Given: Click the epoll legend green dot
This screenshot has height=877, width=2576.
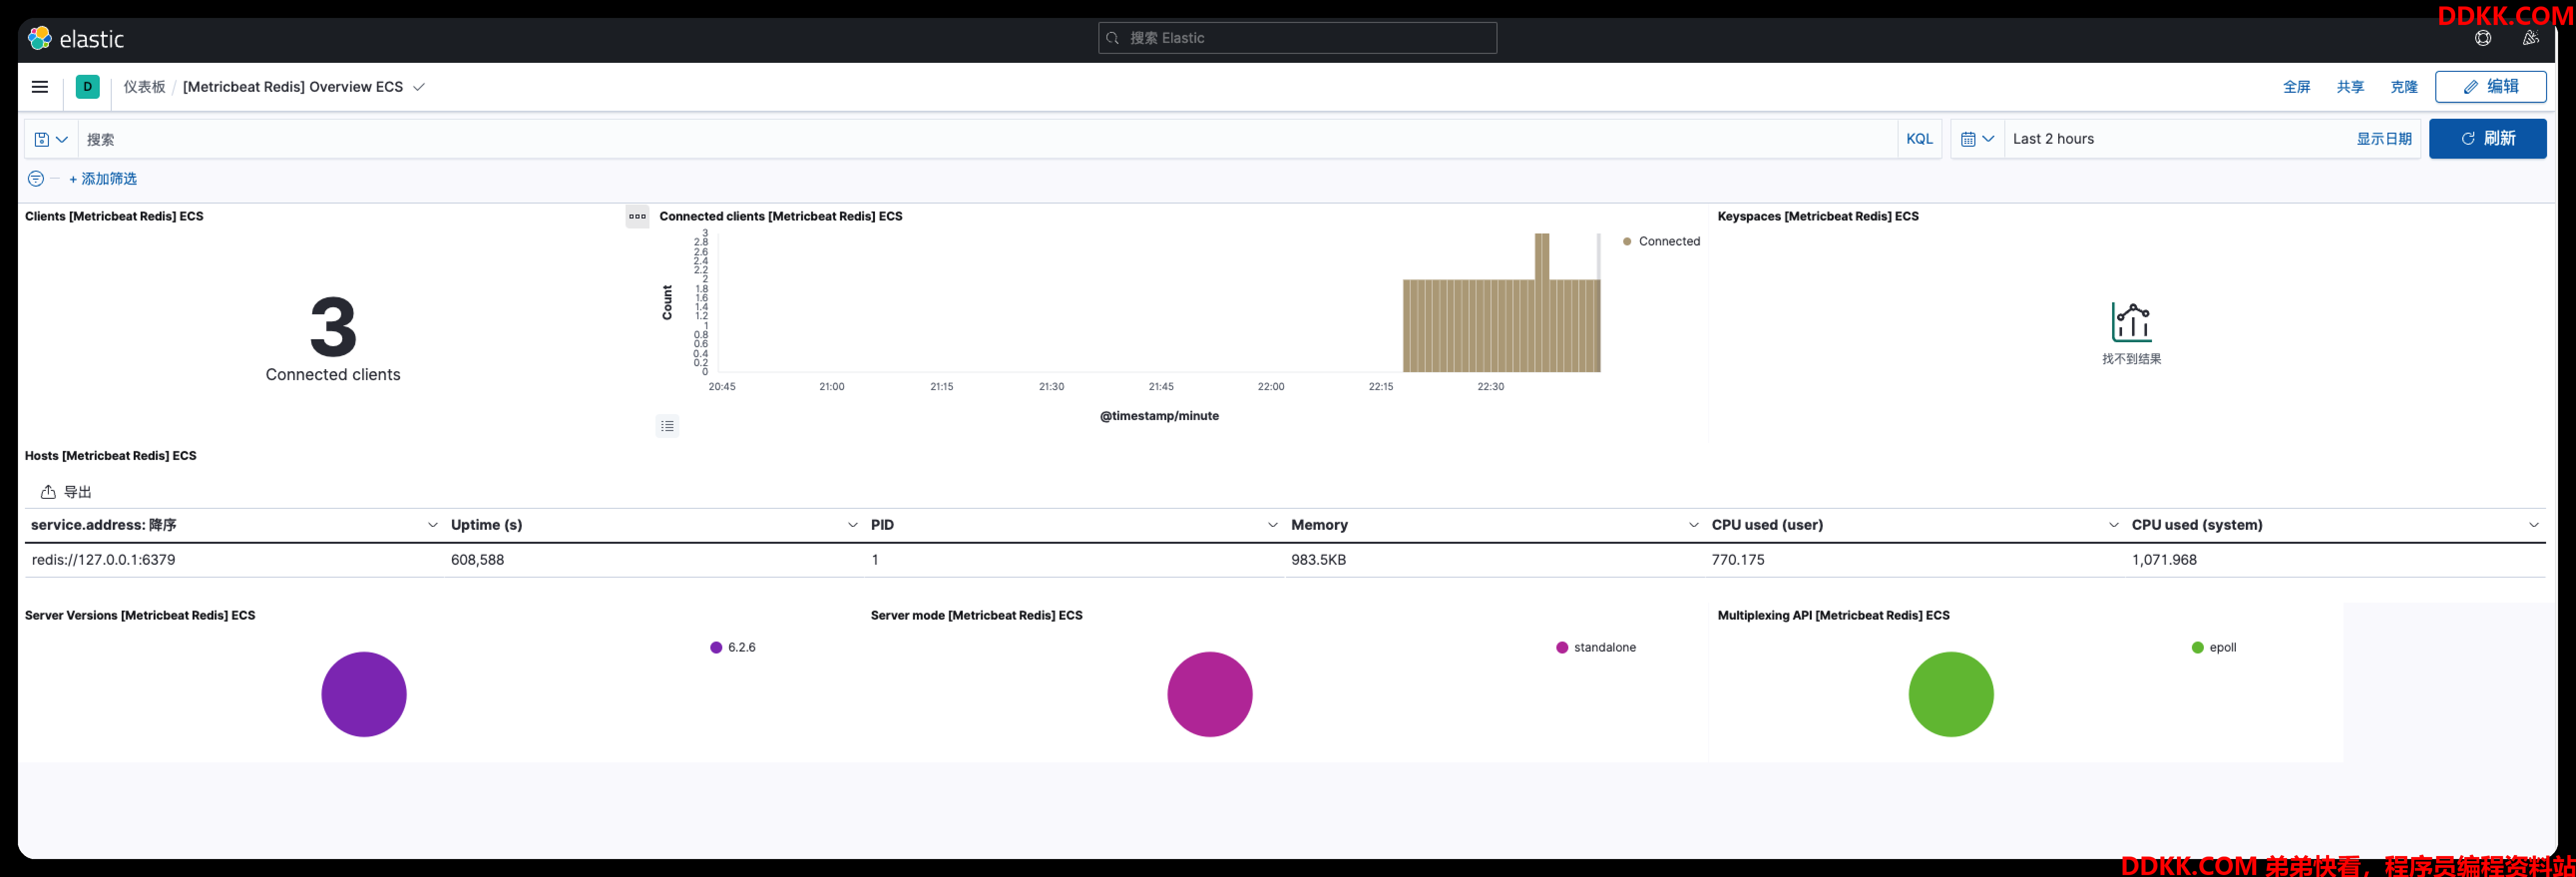Looking at the screenshot, I should pos(2197,647).
